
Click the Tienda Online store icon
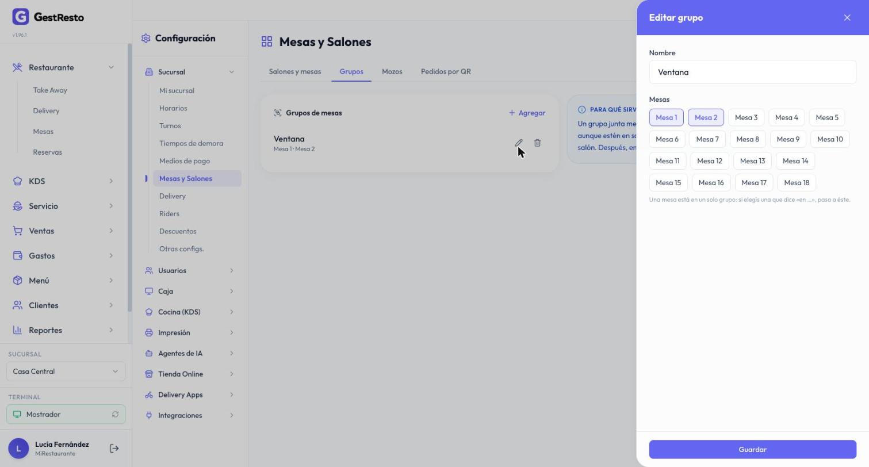[x=149, y=374]
